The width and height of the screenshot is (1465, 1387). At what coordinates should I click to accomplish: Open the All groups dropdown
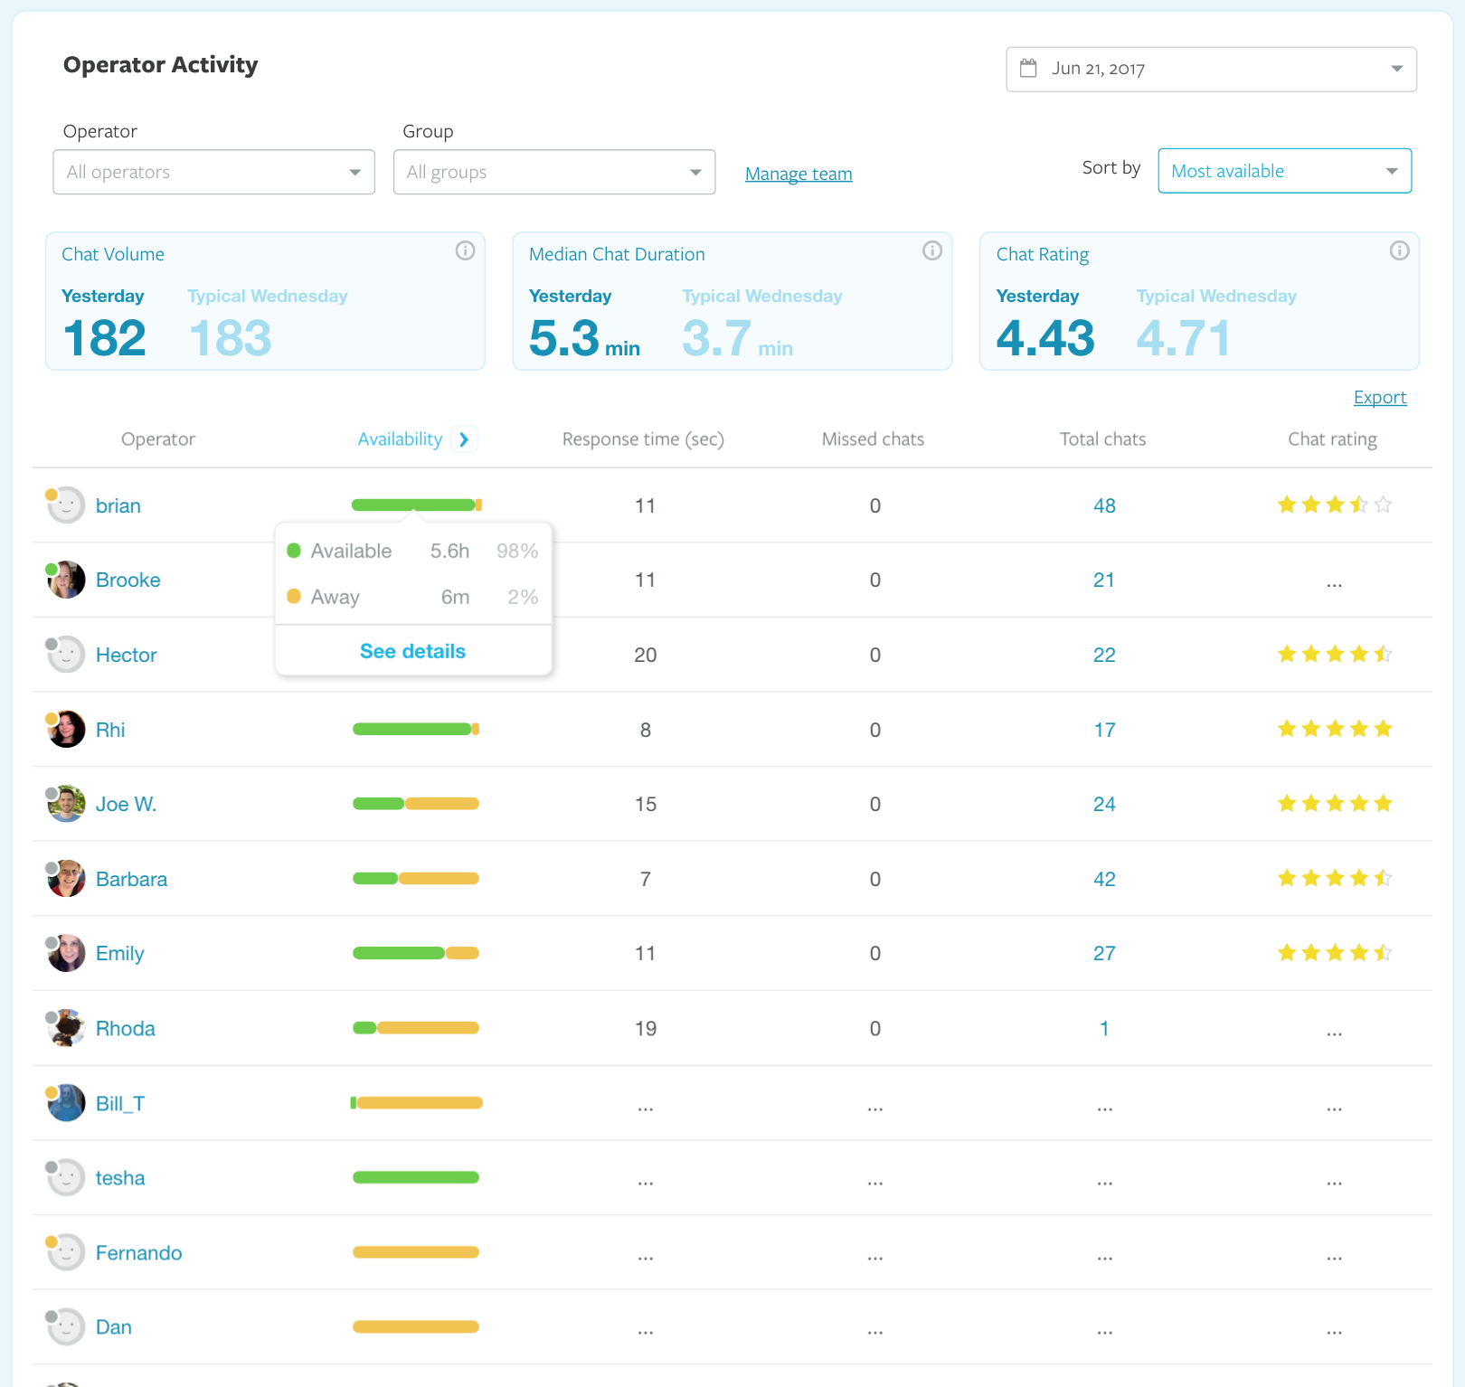(x=554, y=172)
